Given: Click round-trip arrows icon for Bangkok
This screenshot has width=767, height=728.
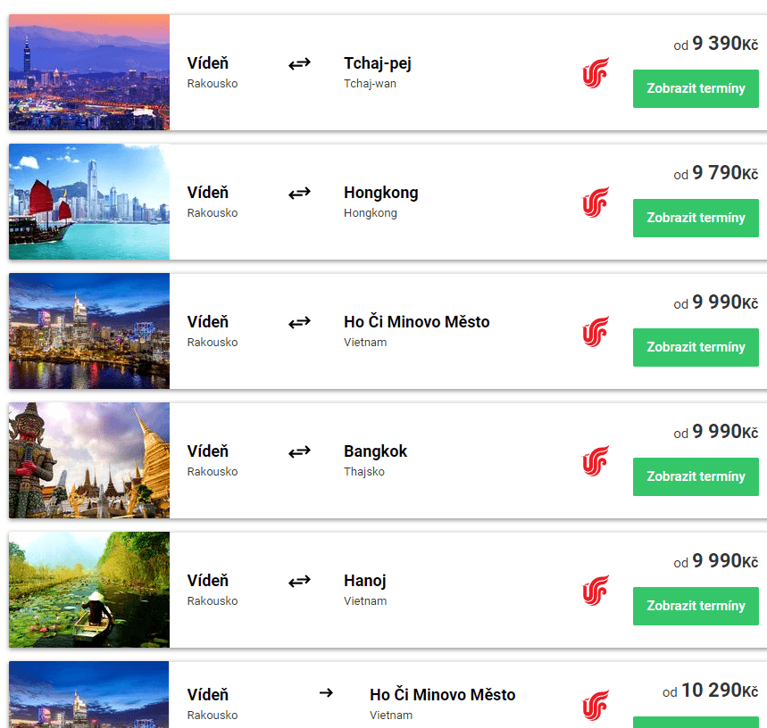Looking at the screenshot, I should 299,451.
